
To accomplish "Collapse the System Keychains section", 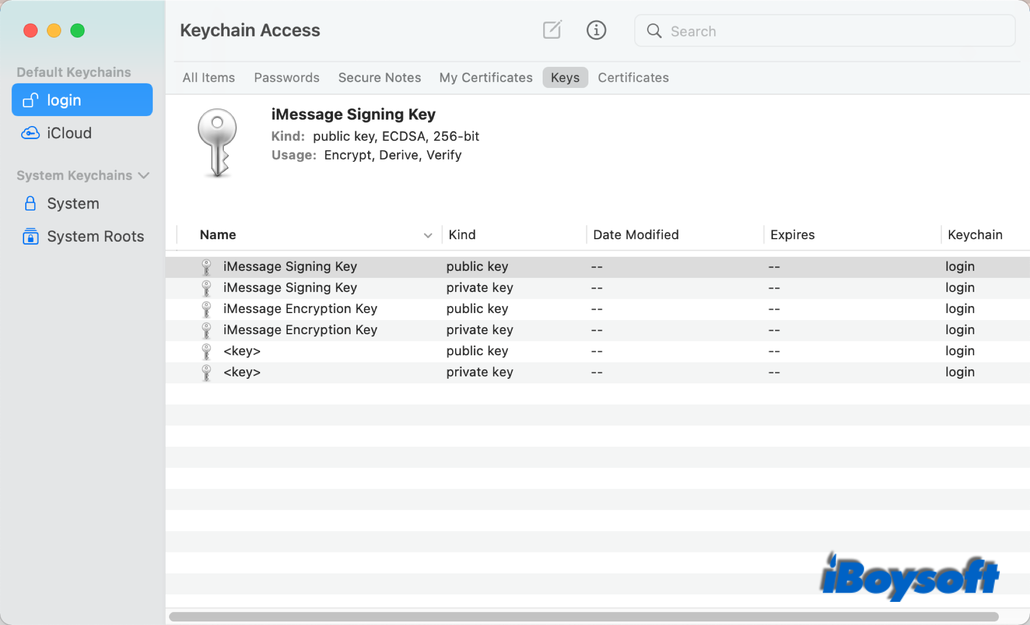I will (144, 175).
